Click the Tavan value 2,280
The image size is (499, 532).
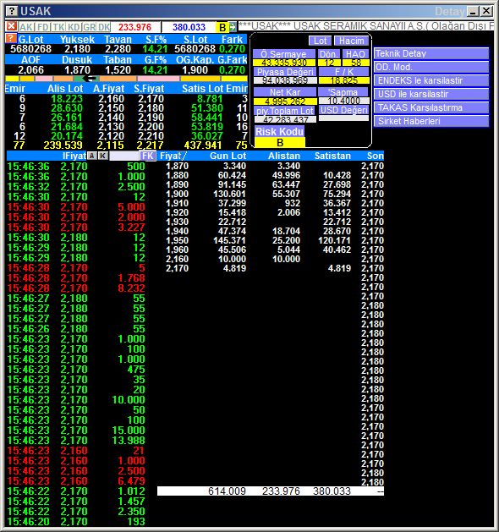tap(118, 49)
